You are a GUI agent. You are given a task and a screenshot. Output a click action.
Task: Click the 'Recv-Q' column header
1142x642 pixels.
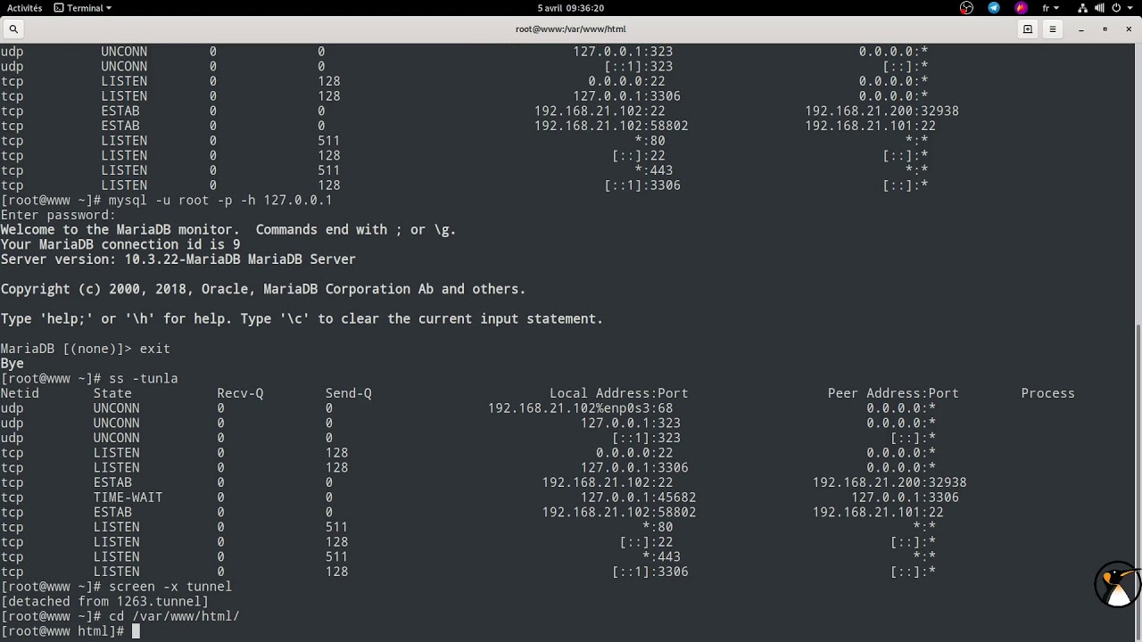[240, 393]
